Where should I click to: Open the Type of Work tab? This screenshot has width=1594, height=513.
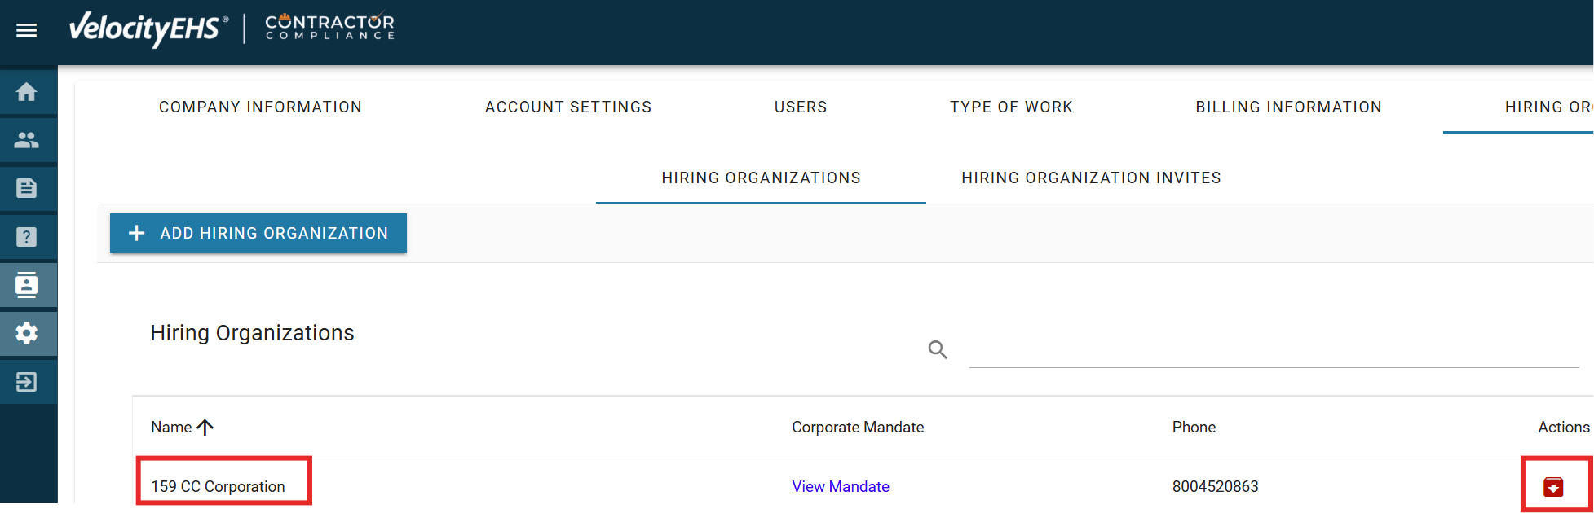1011,107
